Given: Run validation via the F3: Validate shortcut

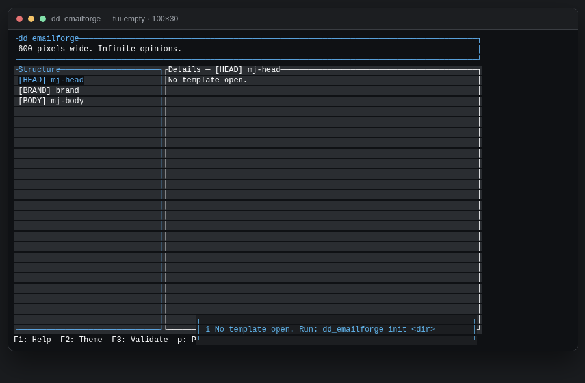Looking at the screenshot, I should 140,340.
